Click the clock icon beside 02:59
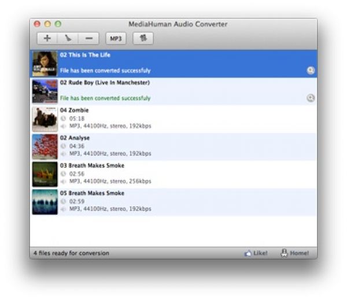The height and width of the screenshot is (300, 347). pyautogui.click(x=63, y=202)
